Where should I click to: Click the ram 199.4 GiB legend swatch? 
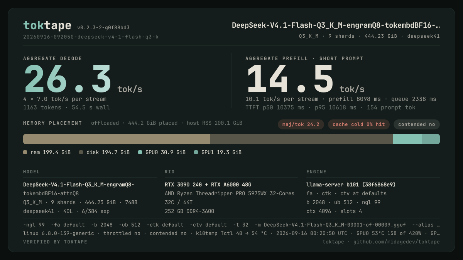tap(25, 152)
